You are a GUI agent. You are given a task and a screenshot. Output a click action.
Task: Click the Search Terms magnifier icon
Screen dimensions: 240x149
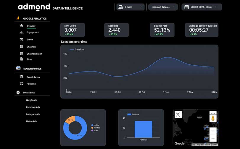[x=22, y=77]
